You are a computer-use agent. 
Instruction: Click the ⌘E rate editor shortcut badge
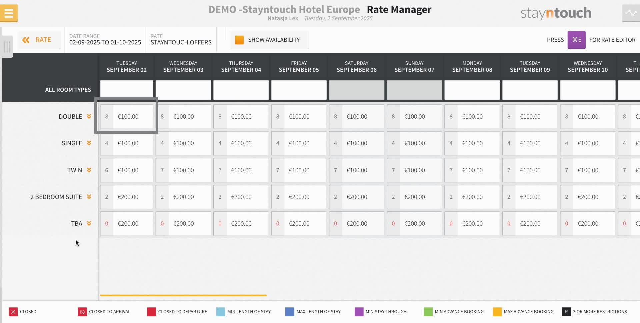pyautogui.click(x=576, y=40)
